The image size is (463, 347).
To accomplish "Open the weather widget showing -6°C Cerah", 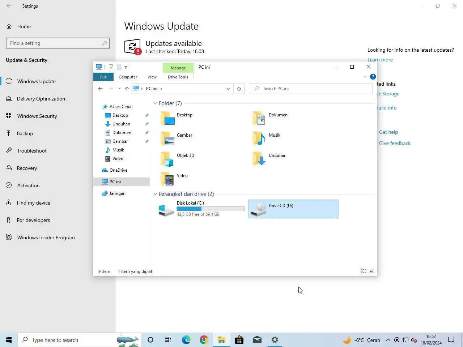I will (361, 340).
